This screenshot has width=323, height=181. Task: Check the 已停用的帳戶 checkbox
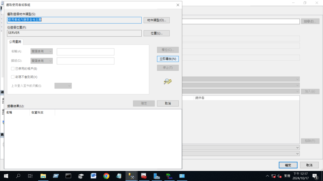(x=13, y=69)
